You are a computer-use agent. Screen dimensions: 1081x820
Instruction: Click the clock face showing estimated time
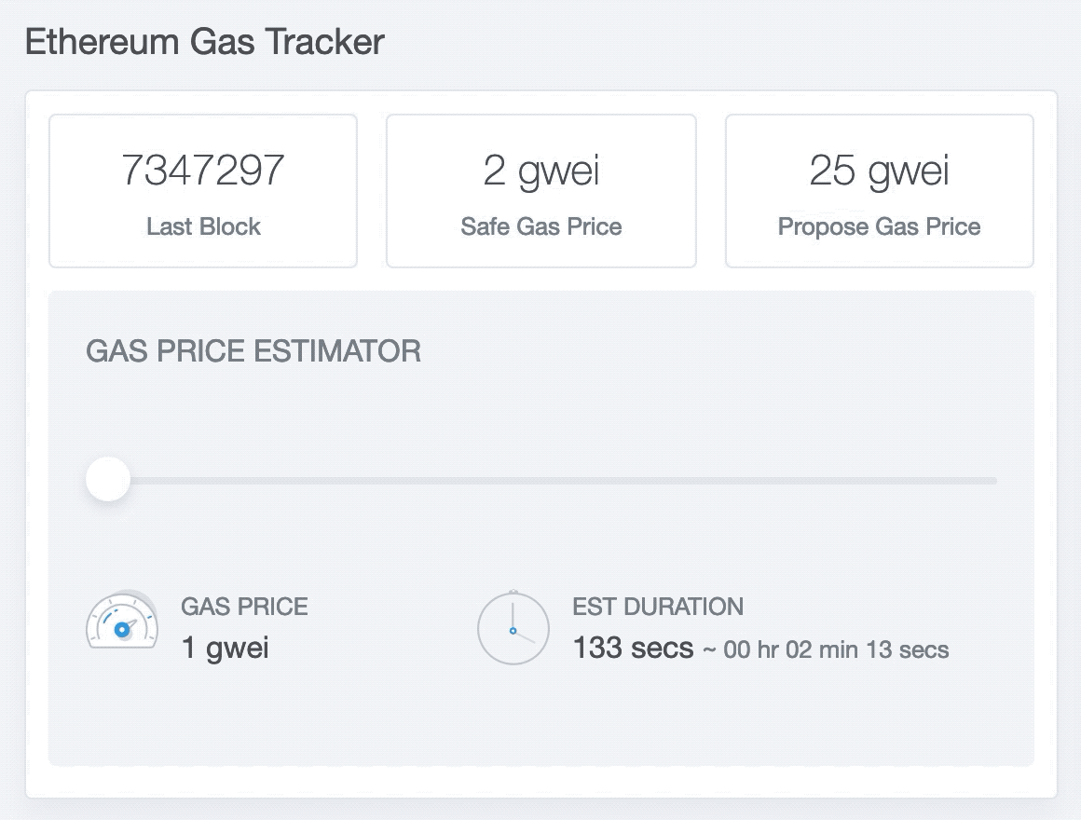pos(513,627)
